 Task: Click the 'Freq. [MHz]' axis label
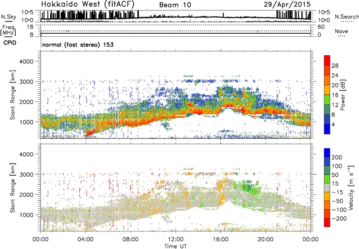click(8, 30)
